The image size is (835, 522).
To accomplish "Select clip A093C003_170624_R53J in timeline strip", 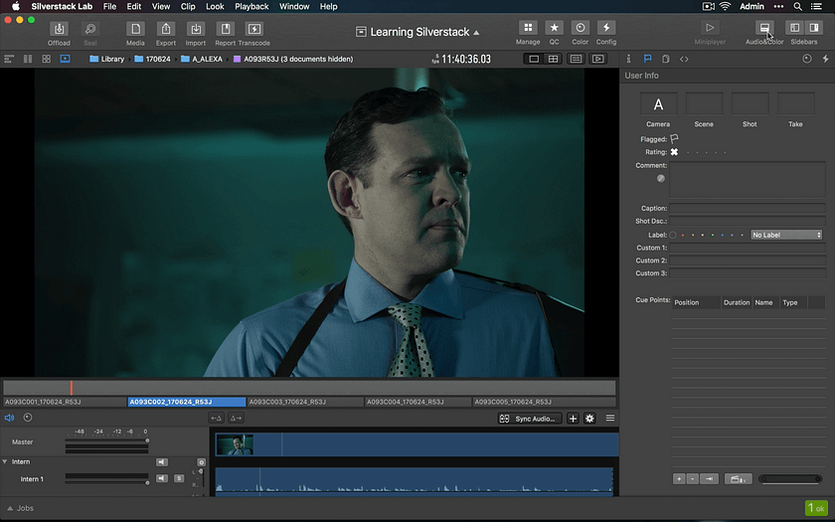I will coord(304,402).
